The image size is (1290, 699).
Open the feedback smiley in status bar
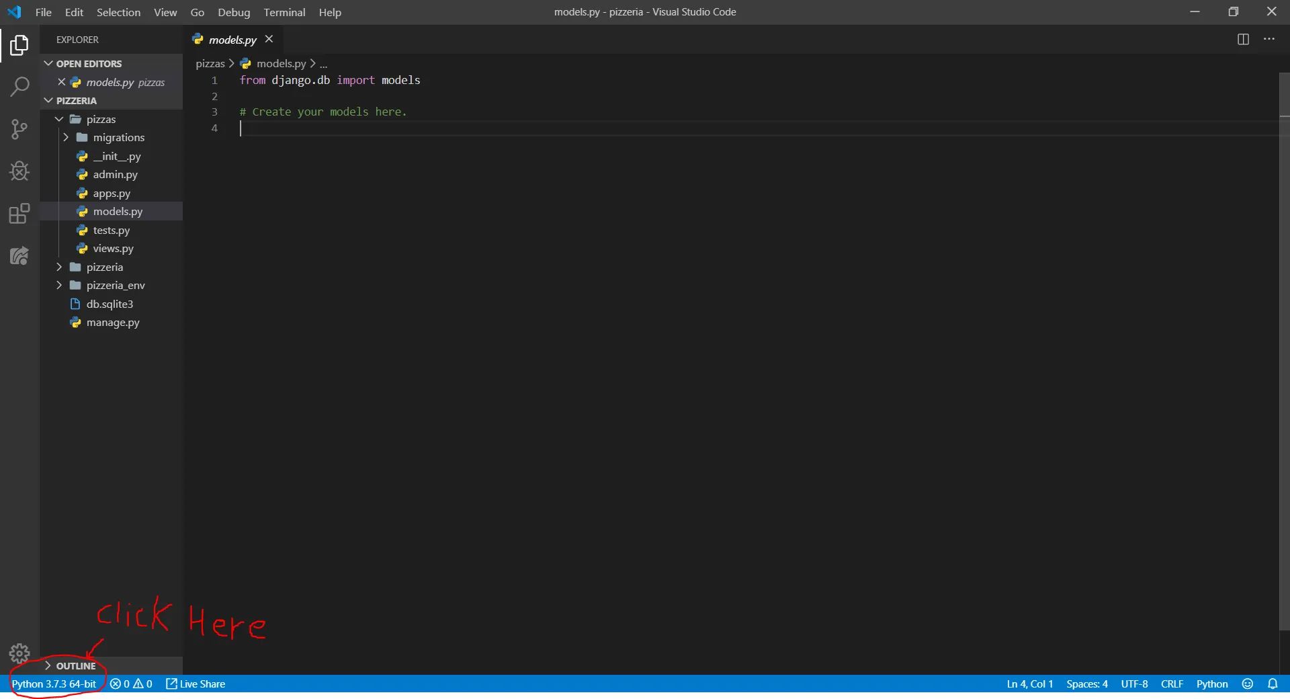(1248, 684)
